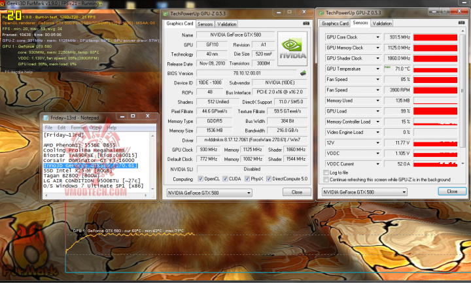Click the Notepad vertical scrollbar
Image resolution: width=471 pixels, height=283 pixels.
click(152, 162)
